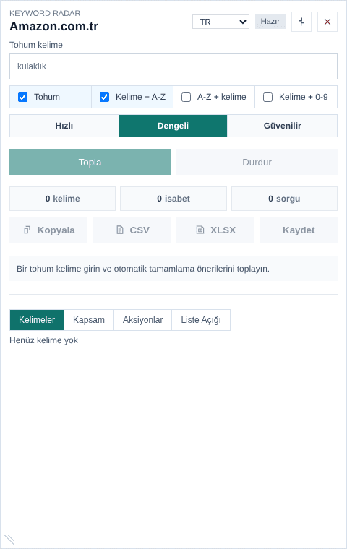Open the Aksiyonlar tab

coord(142,320)
